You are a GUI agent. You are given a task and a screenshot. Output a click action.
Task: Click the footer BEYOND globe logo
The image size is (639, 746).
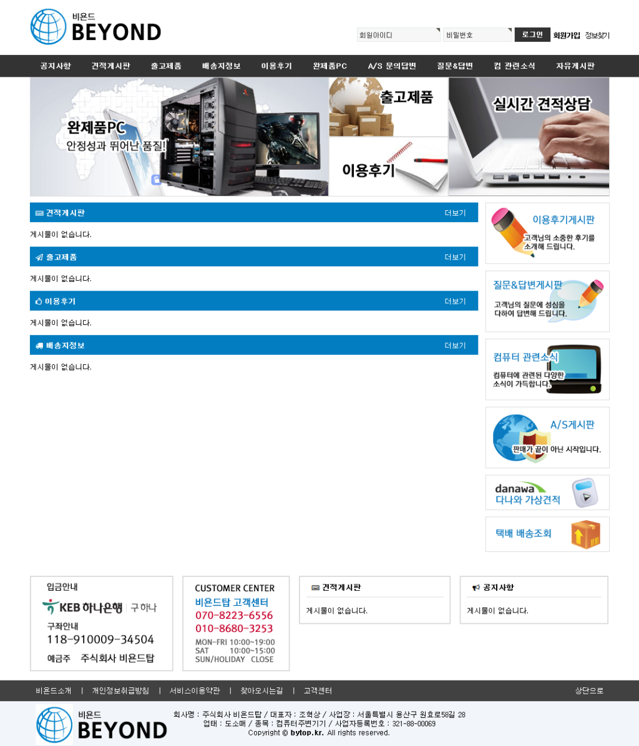coord(54,725)
